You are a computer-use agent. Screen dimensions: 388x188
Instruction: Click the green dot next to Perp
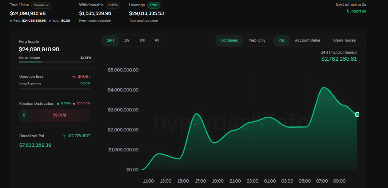11,20
